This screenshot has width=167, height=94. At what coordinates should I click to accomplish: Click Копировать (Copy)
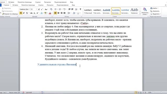coord(7,11)
